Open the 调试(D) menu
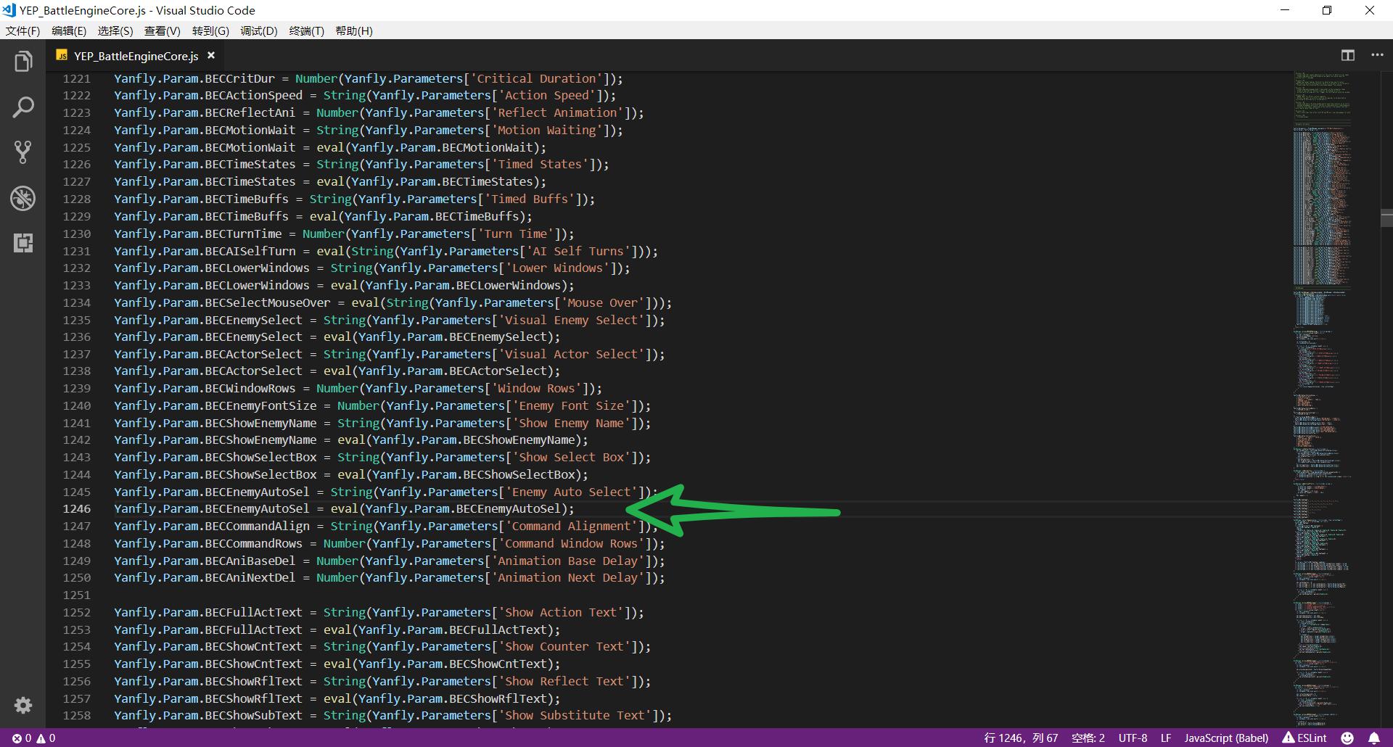The image size is (1393, 747). (259, 30)
